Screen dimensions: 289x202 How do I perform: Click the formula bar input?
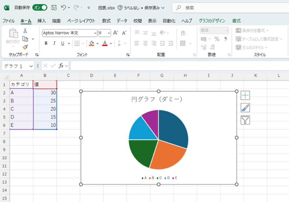[x=180, y=66]
